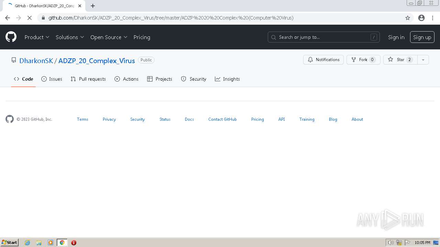Click the footer GitHub logo
Screen dimensions: 440x247
pos(10,119)
